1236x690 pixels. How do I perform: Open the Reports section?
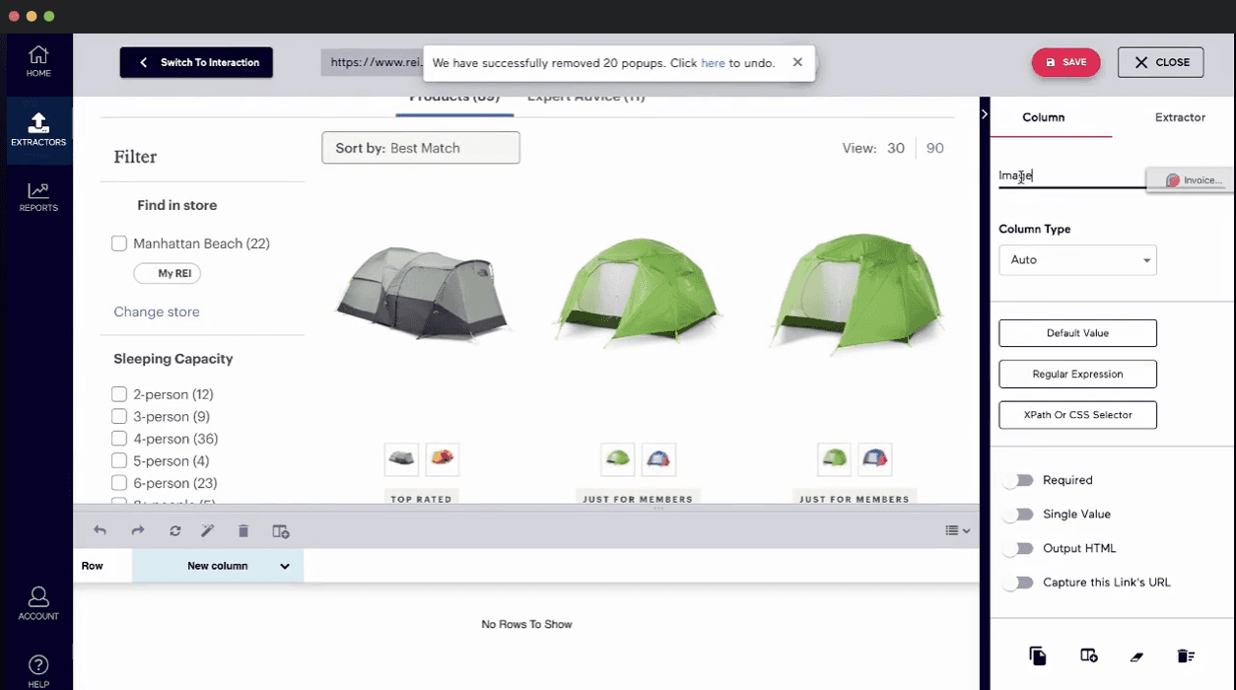tap(38, 197)
